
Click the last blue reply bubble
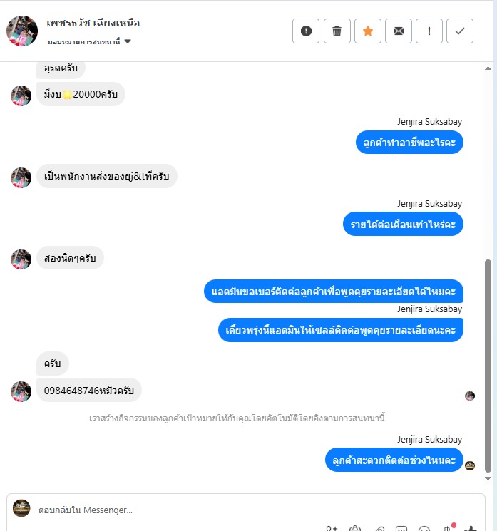point(394,460)
